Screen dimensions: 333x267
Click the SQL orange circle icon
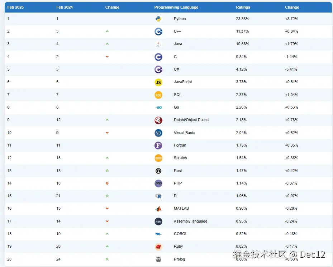point(158,95)
